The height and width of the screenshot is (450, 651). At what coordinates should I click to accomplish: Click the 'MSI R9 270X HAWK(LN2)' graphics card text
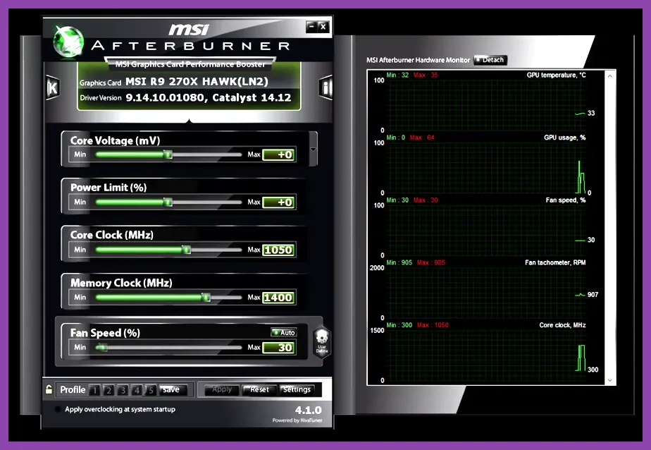tap(197, 81)
